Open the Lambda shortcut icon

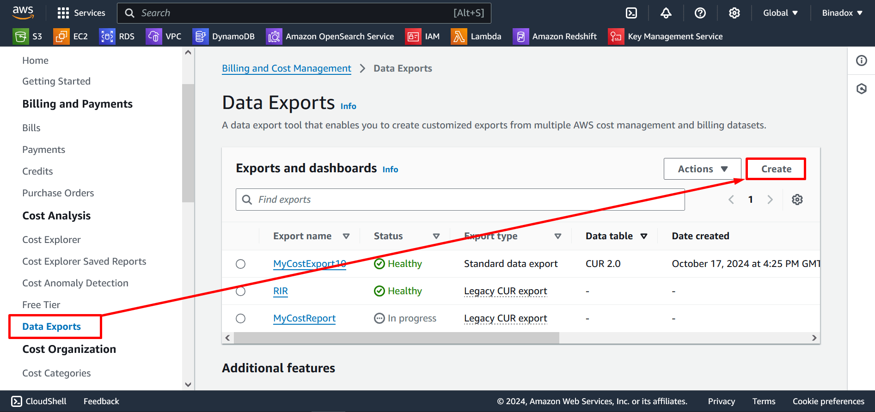pos(459,36)
